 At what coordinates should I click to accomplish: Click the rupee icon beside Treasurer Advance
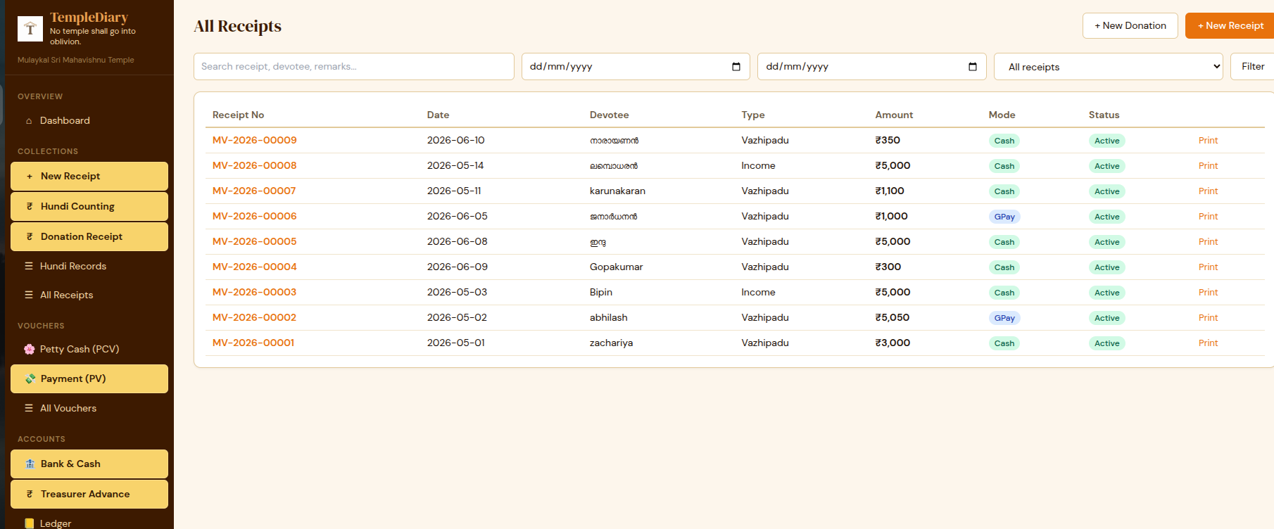[30, 495]
